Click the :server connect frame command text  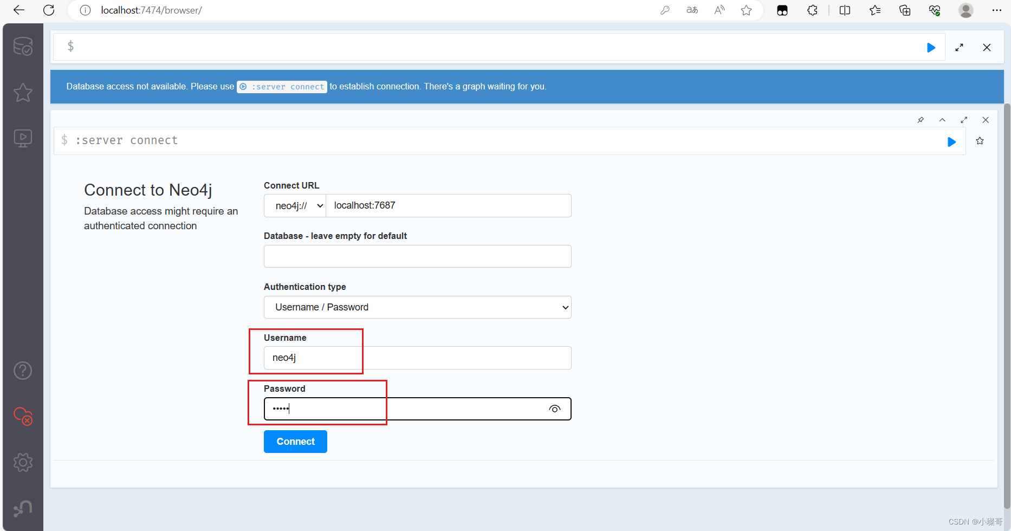pos(126,140)
